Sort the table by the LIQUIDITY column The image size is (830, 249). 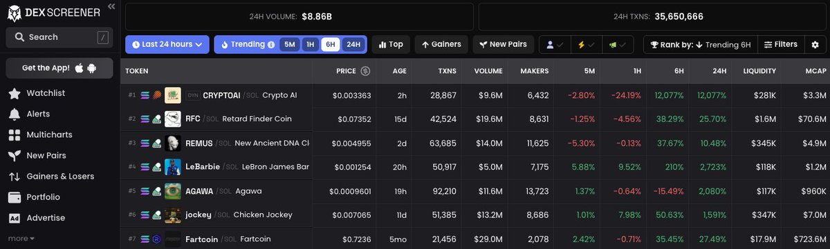tap(759, 71)
